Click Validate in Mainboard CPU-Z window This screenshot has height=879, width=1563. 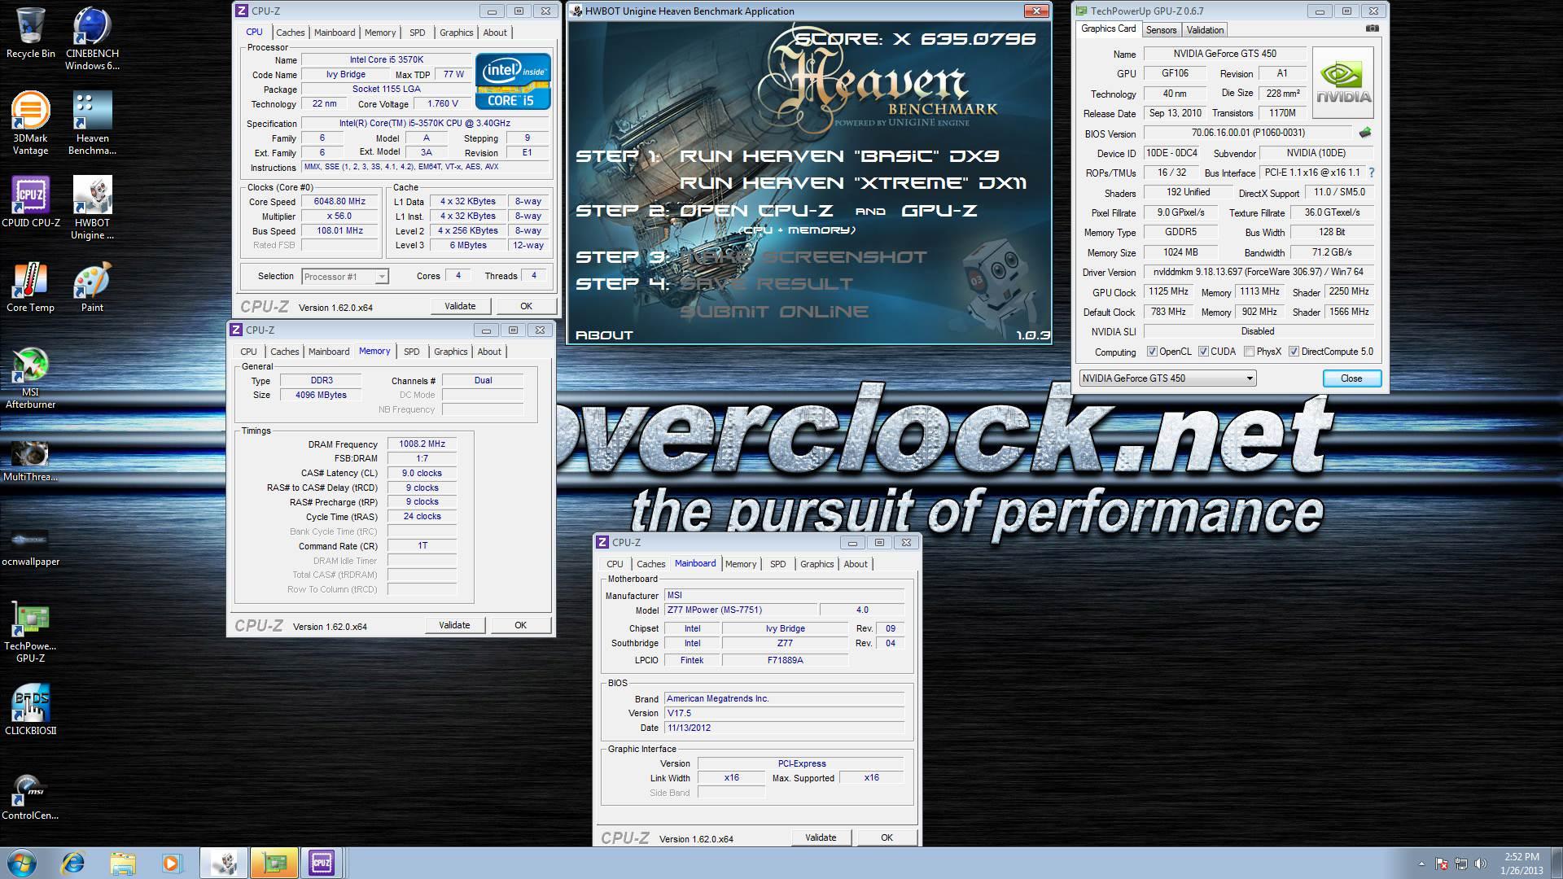coord(821,837)
